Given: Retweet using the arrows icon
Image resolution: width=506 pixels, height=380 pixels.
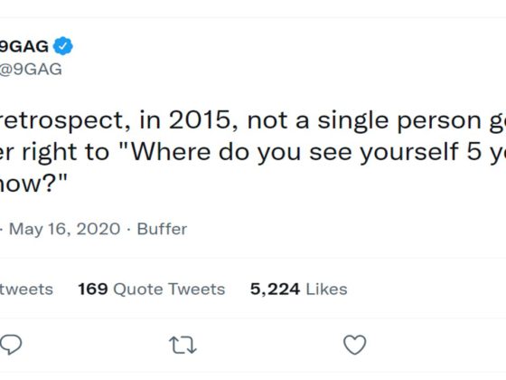Looking at the screenshot, I should point(183,345).
